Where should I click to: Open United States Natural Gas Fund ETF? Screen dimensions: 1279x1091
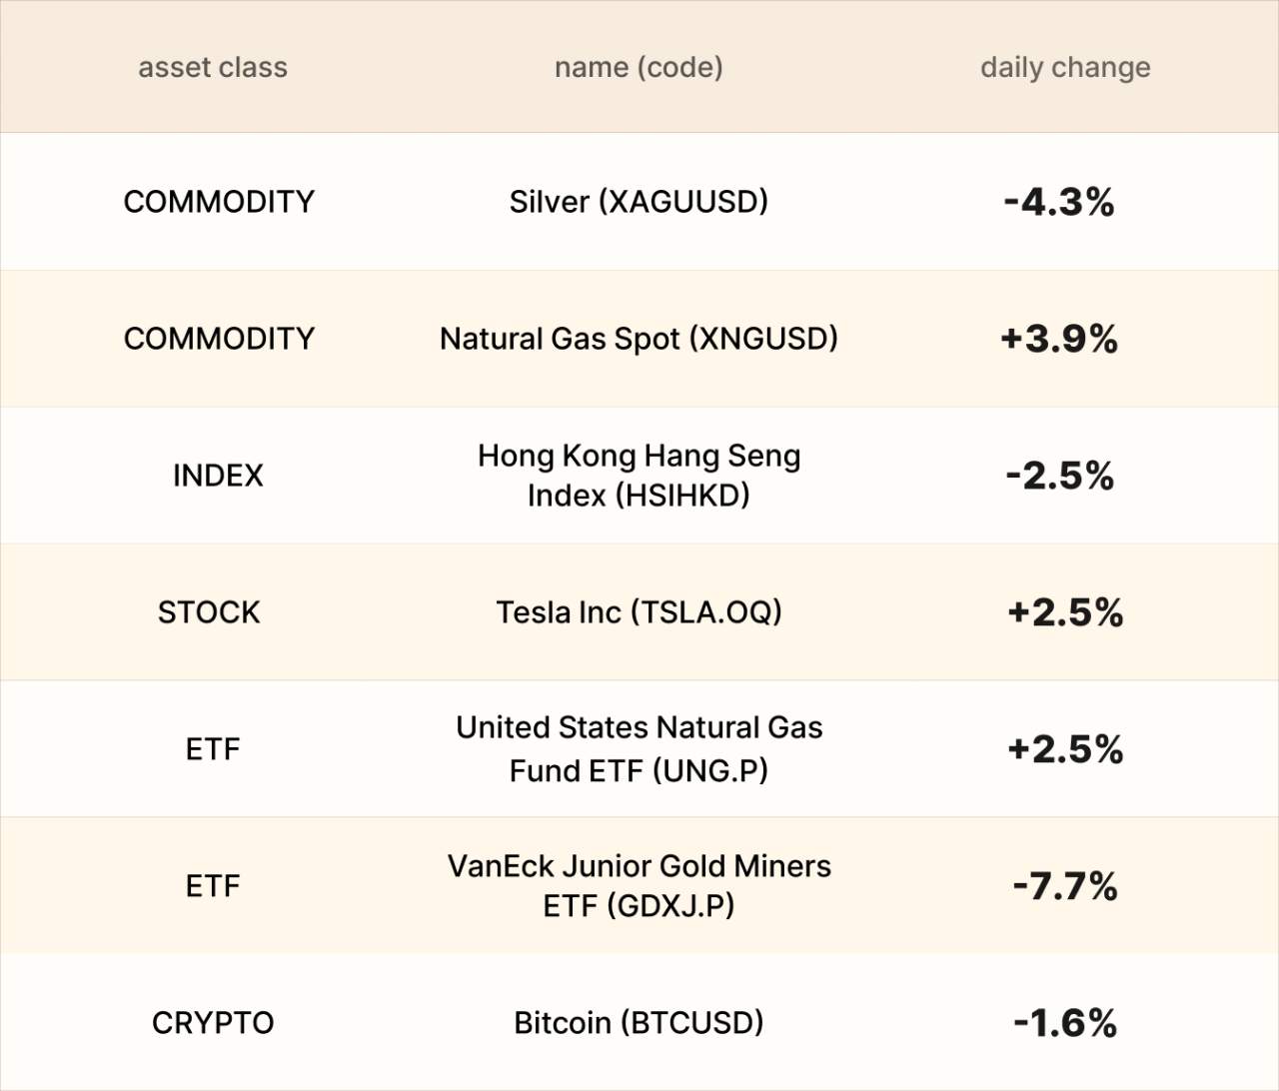(639, 749)
